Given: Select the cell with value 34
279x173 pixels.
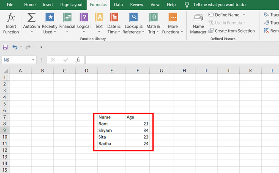Looking at the screenshot, I should coord(137,130).
